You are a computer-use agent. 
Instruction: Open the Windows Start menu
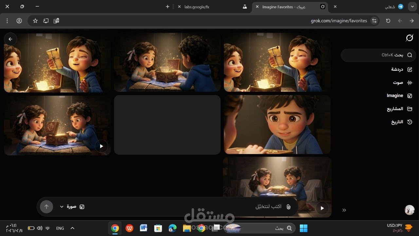303,228
